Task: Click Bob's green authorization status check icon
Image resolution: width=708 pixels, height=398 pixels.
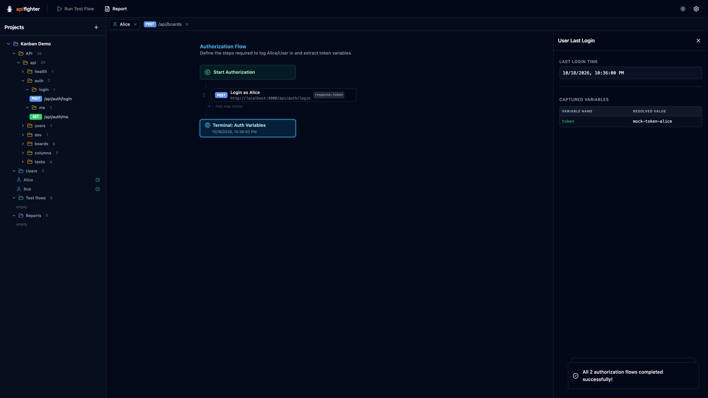Action: (98, 189)
